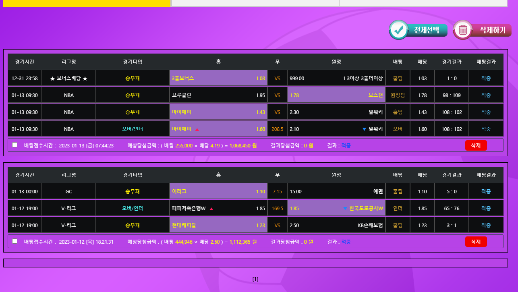Go to page 1 in pagination
Image resolution: width=518 pixels, height=292 pixels.
(x=255, y=279)
